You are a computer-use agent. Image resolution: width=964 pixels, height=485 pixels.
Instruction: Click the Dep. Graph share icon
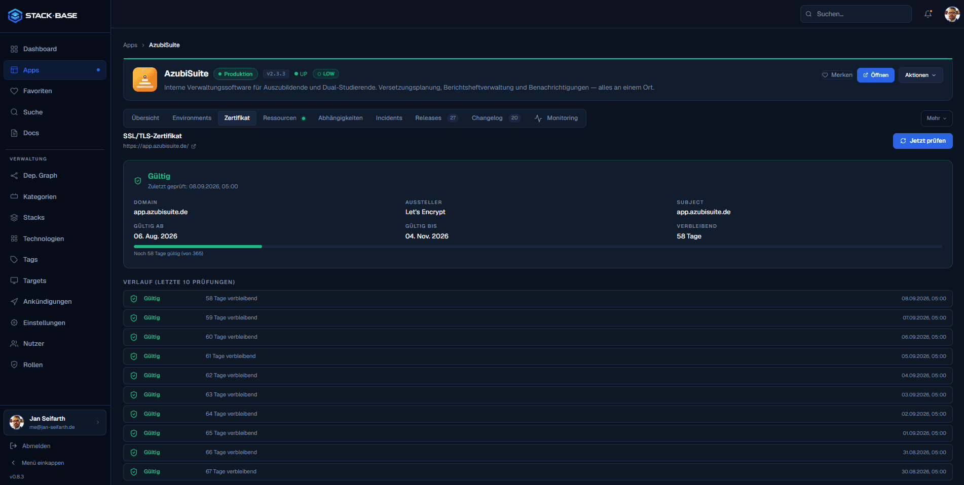pyautogui.click(x=14, y=176)
